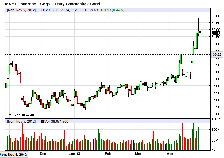
Task: Click the red volume legend square
Action: click(42, 121)
